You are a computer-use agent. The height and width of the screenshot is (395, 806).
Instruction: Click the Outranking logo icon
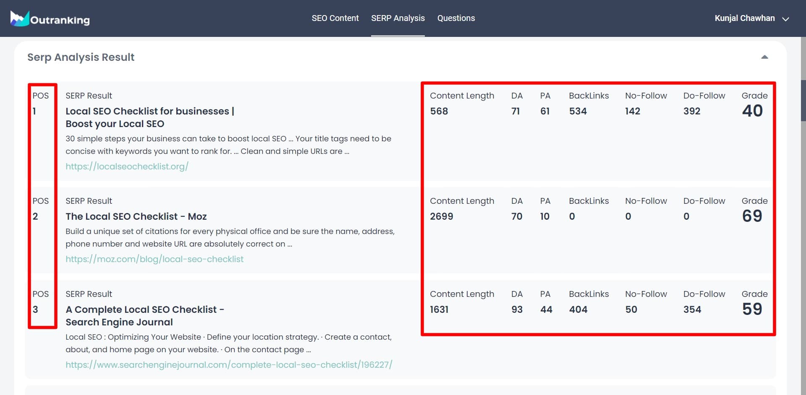19,18
